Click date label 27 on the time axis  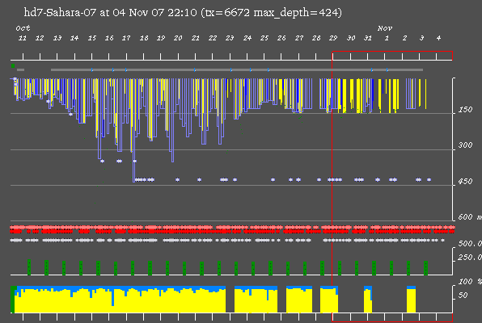[299, 38]
